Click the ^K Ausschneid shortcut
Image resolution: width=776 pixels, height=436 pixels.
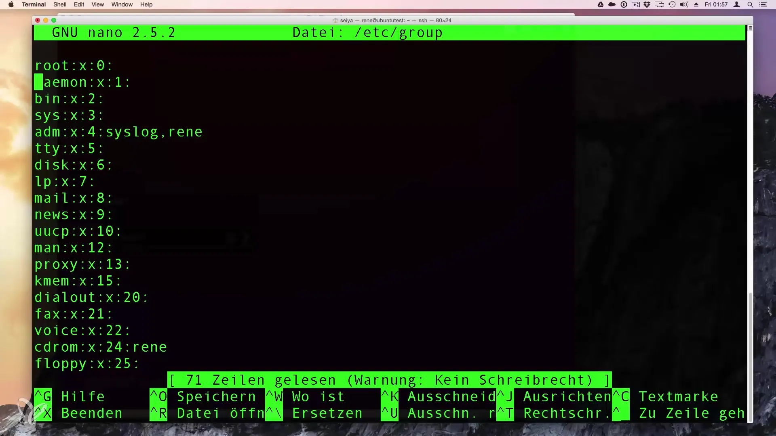coord(439,396)
